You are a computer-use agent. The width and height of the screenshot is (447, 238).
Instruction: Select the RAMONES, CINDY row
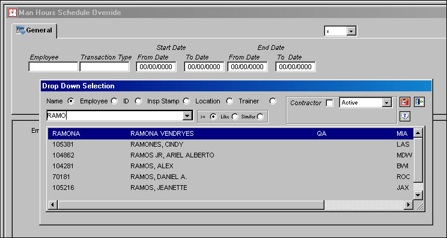231,144
